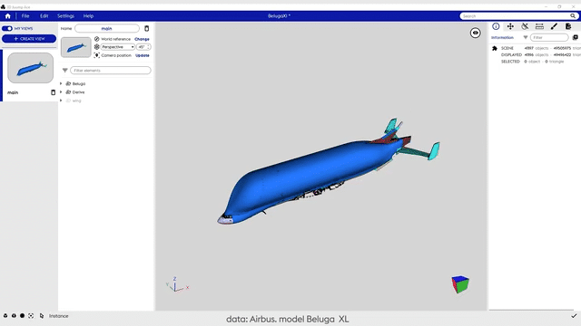Open the measurement ruler tool icon
Viewport: 581px width, 326px height.
tap(539, 26)
